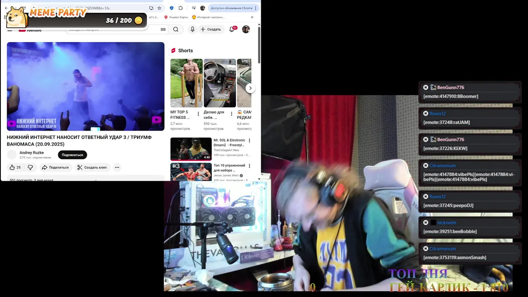This screenshot has height=297, width=528.
Task: Open Интернет-магазин bookmark
Action: (208, 17)
